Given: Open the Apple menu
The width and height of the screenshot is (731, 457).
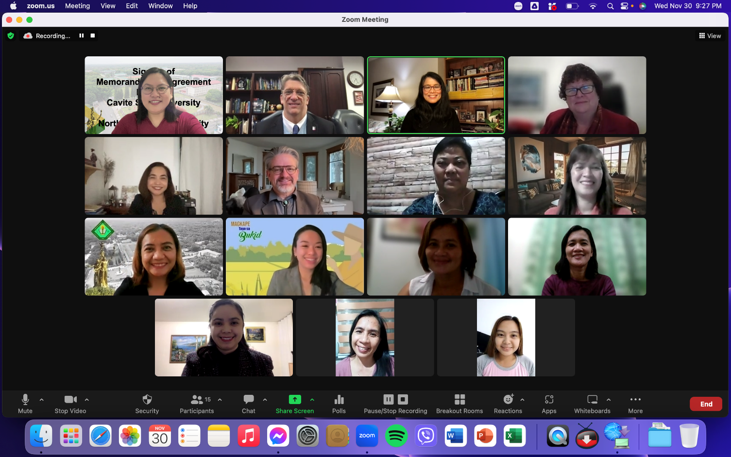Looking at the screenshot, I should tap(13, 6).
